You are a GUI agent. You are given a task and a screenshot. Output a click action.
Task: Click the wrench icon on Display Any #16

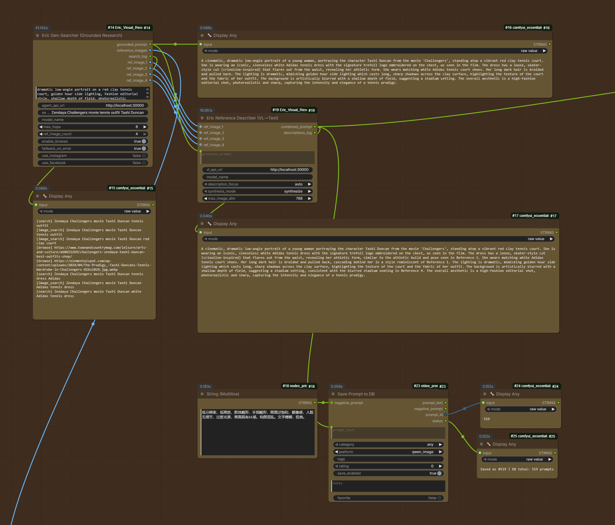(x=209, y=35)
